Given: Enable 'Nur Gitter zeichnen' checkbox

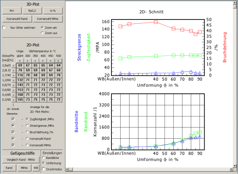Looking at the screenshot, I should [4, 28].
